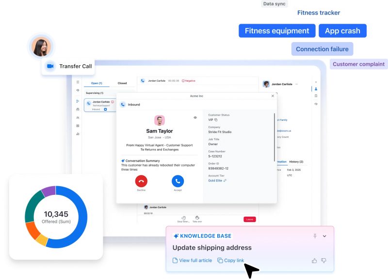Switch to the History (2) tab
Screen dimensions: 388x280
click(296, 162)
